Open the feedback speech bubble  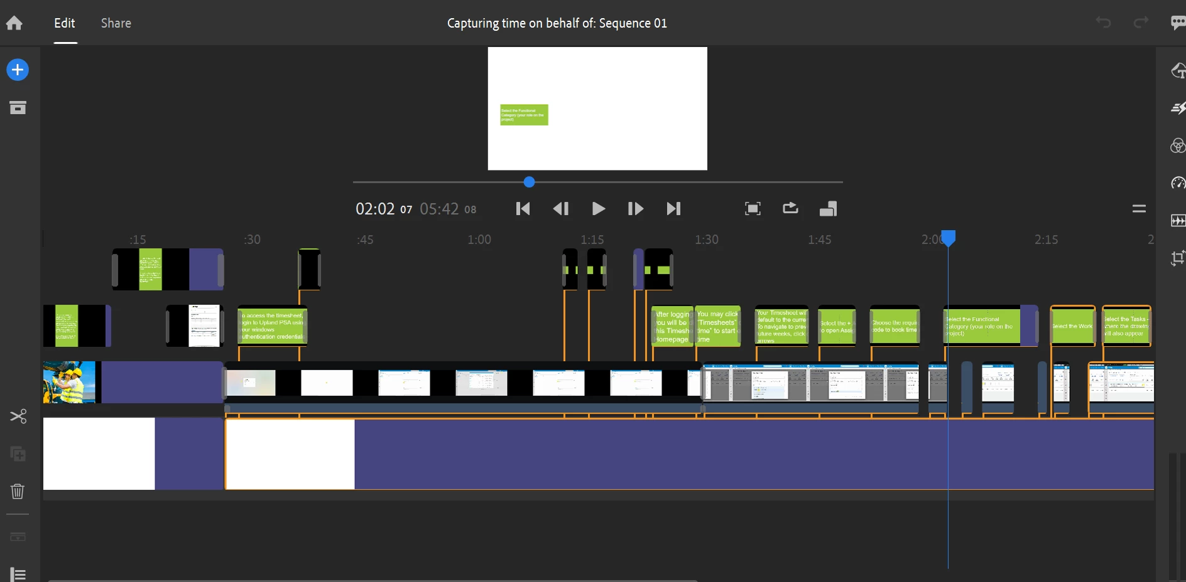tap(1178, 23)
